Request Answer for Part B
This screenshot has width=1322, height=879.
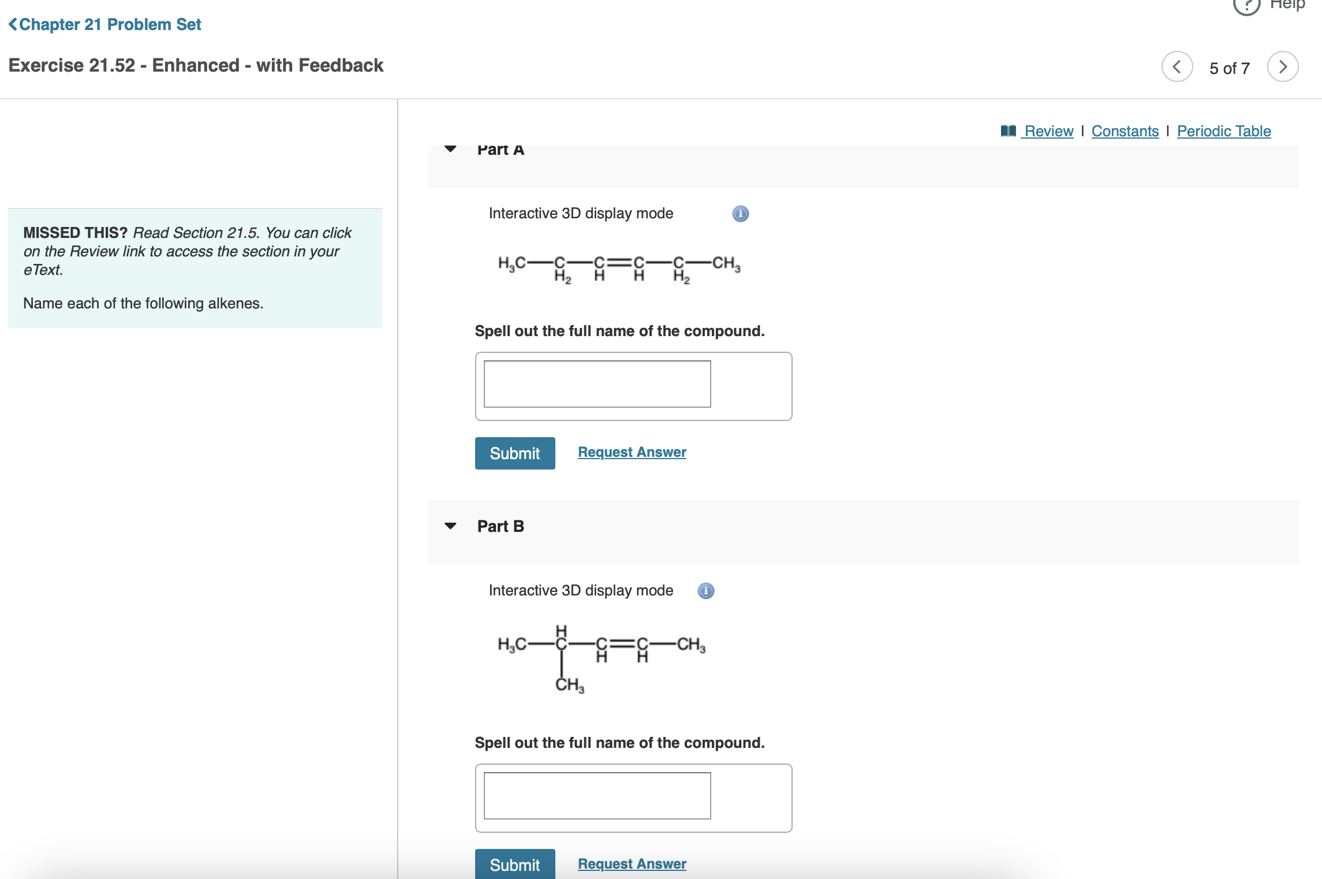point(632,863)
